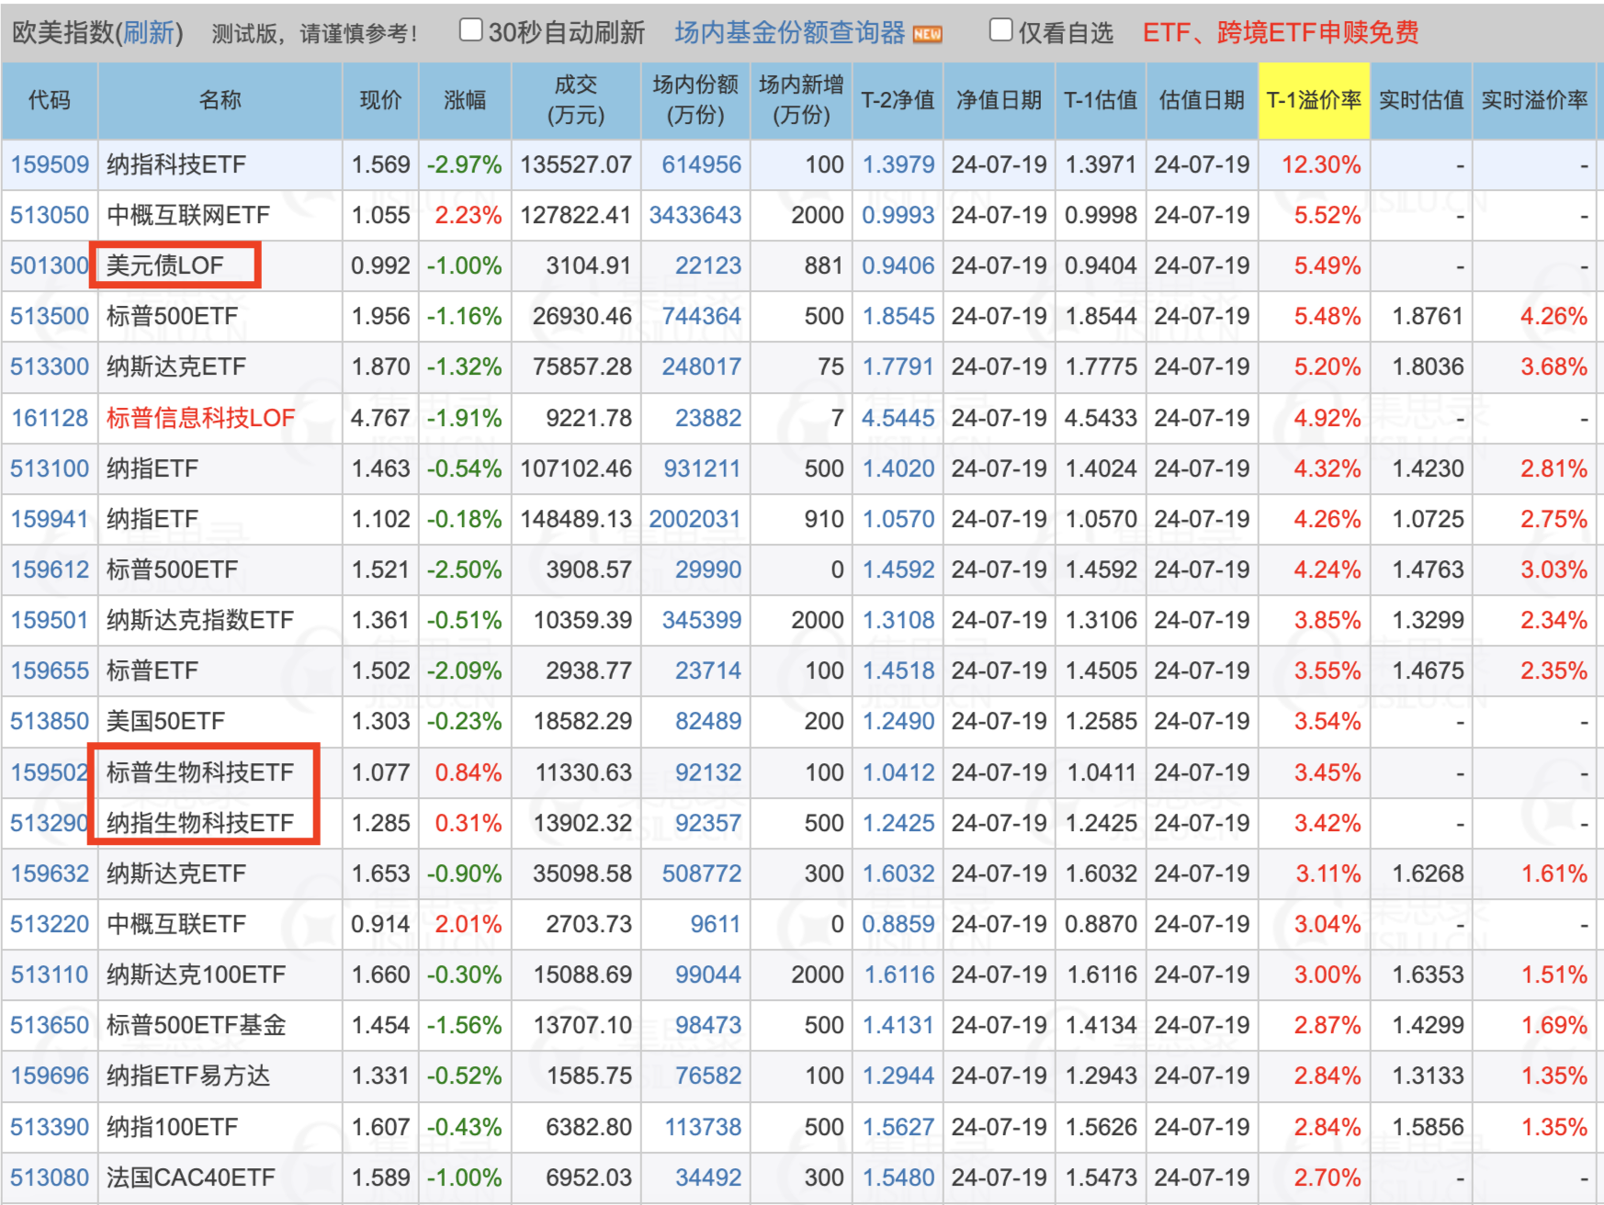
Task: Sort by the T-1溢价率 column header
Action: pyautogui.click(x=1313, y=100)
